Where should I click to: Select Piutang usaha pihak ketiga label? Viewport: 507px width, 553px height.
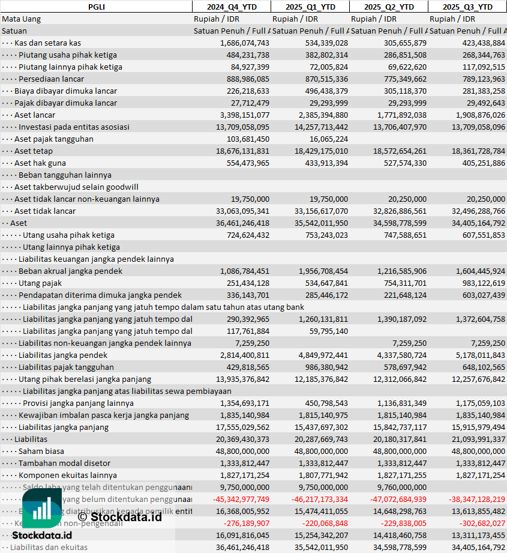point(68,55)
